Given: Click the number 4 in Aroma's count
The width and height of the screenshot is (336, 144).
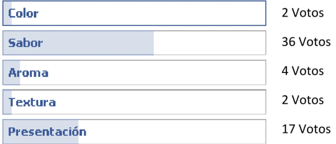Looking at the screenshot, I should coord(285,71).
